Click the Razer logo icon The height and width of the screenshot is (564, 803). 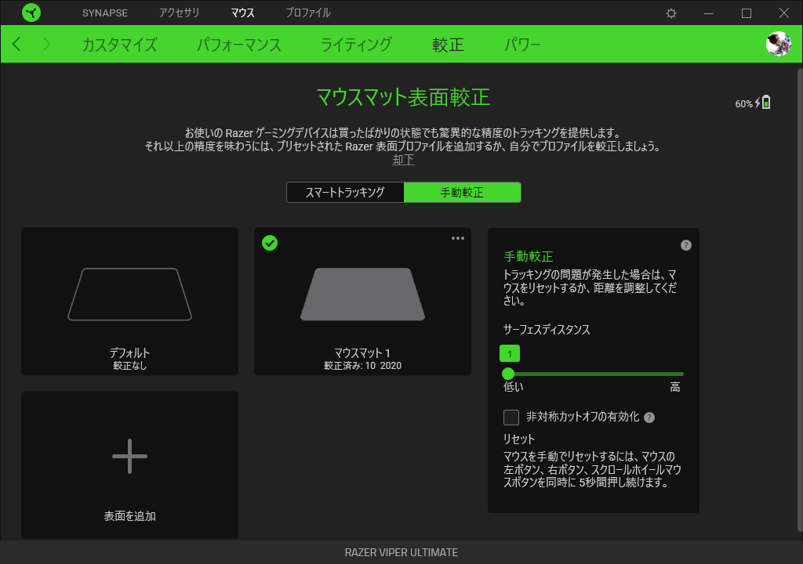coord(31,13)
